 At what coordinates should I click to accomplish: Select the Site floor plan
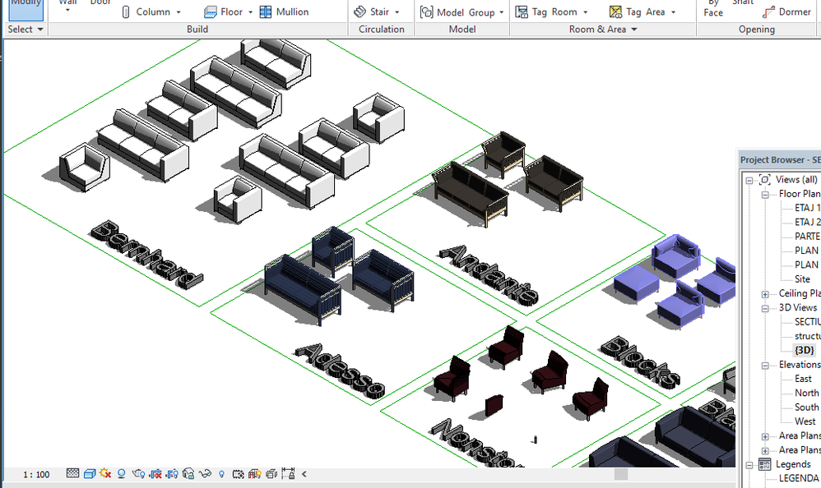802,279
